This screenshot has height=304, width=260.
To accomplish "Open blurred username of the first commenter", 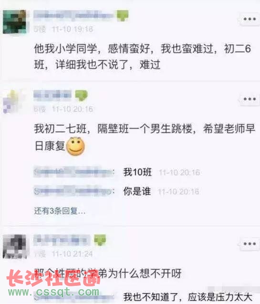I will (73, 15).
